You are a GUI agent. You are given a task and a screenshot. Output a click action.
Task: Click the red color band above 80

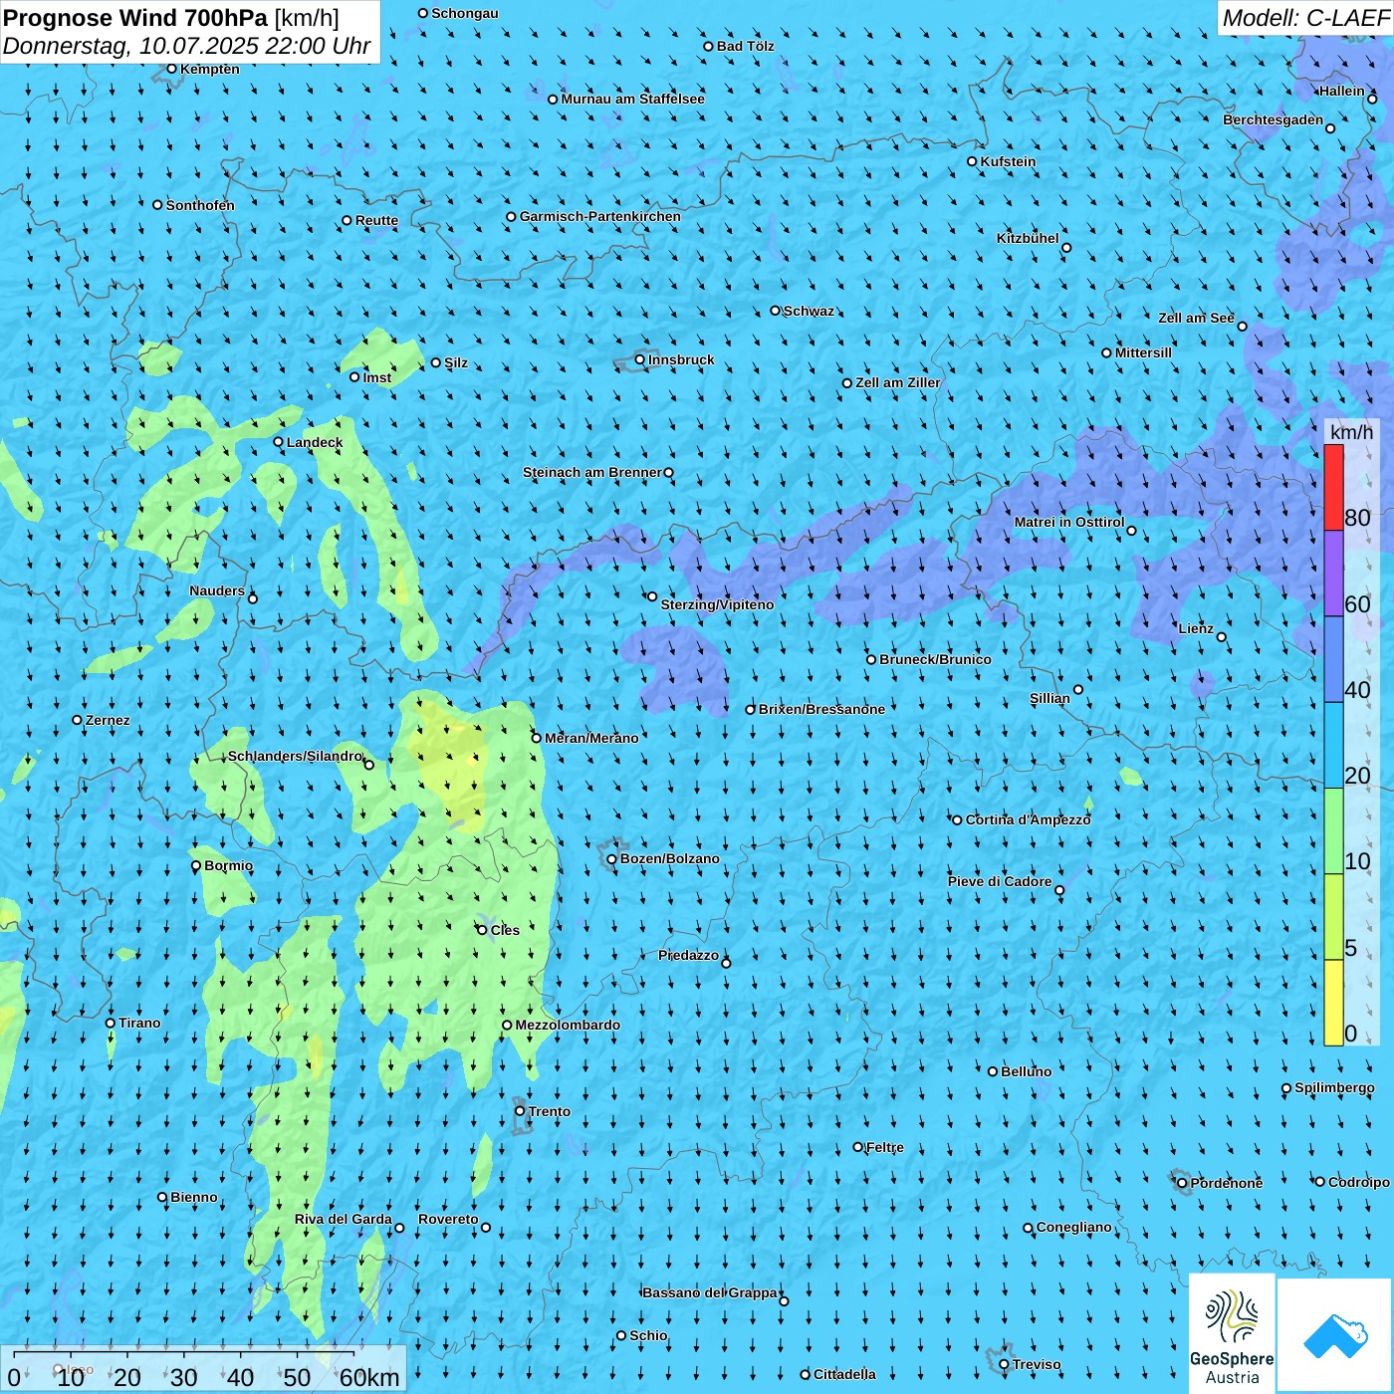tap(1333, 487)
